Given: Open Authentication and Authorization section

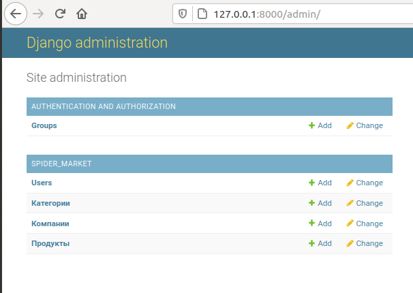Looking at the screenshot, I should 104,106.
